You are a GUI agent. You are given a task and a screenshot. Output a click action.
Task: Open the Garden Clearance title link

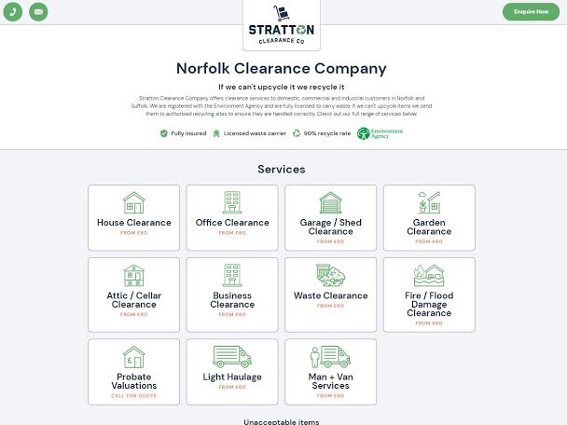click(x=429, y=227)
